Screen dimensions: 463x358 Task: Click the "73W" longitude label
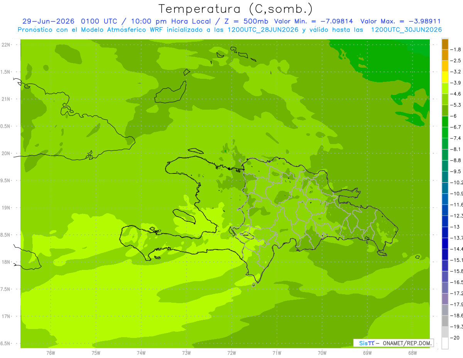coord(186,353)
